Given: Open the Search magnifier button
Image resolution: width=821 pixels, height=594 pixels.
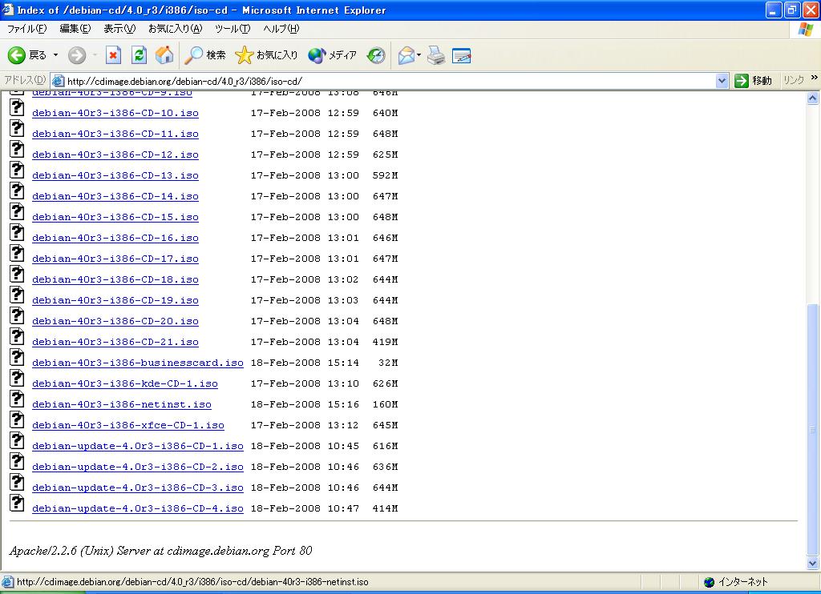Looking at the screenshot, I should coord(206,55).
